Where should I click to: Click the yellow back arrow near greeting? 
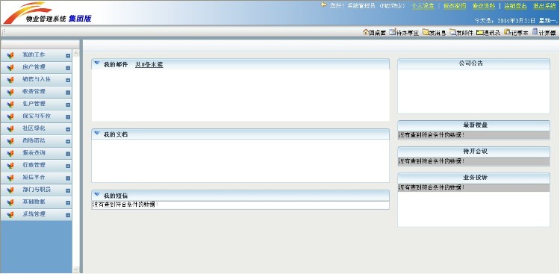pos(323,5)
